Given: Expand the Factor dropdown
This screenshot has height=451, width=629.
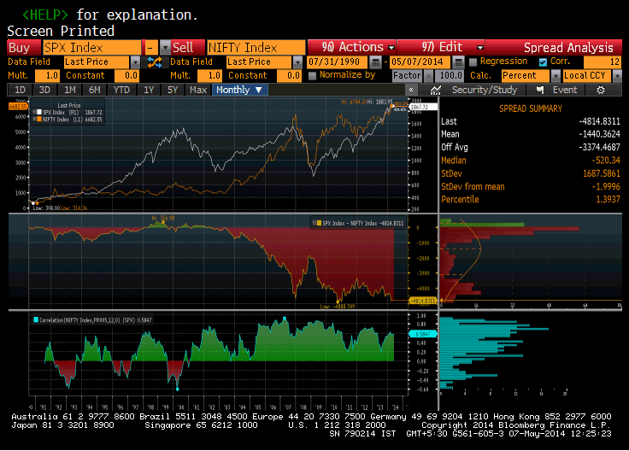Looking at the screenshot, I should pos(428,76).
